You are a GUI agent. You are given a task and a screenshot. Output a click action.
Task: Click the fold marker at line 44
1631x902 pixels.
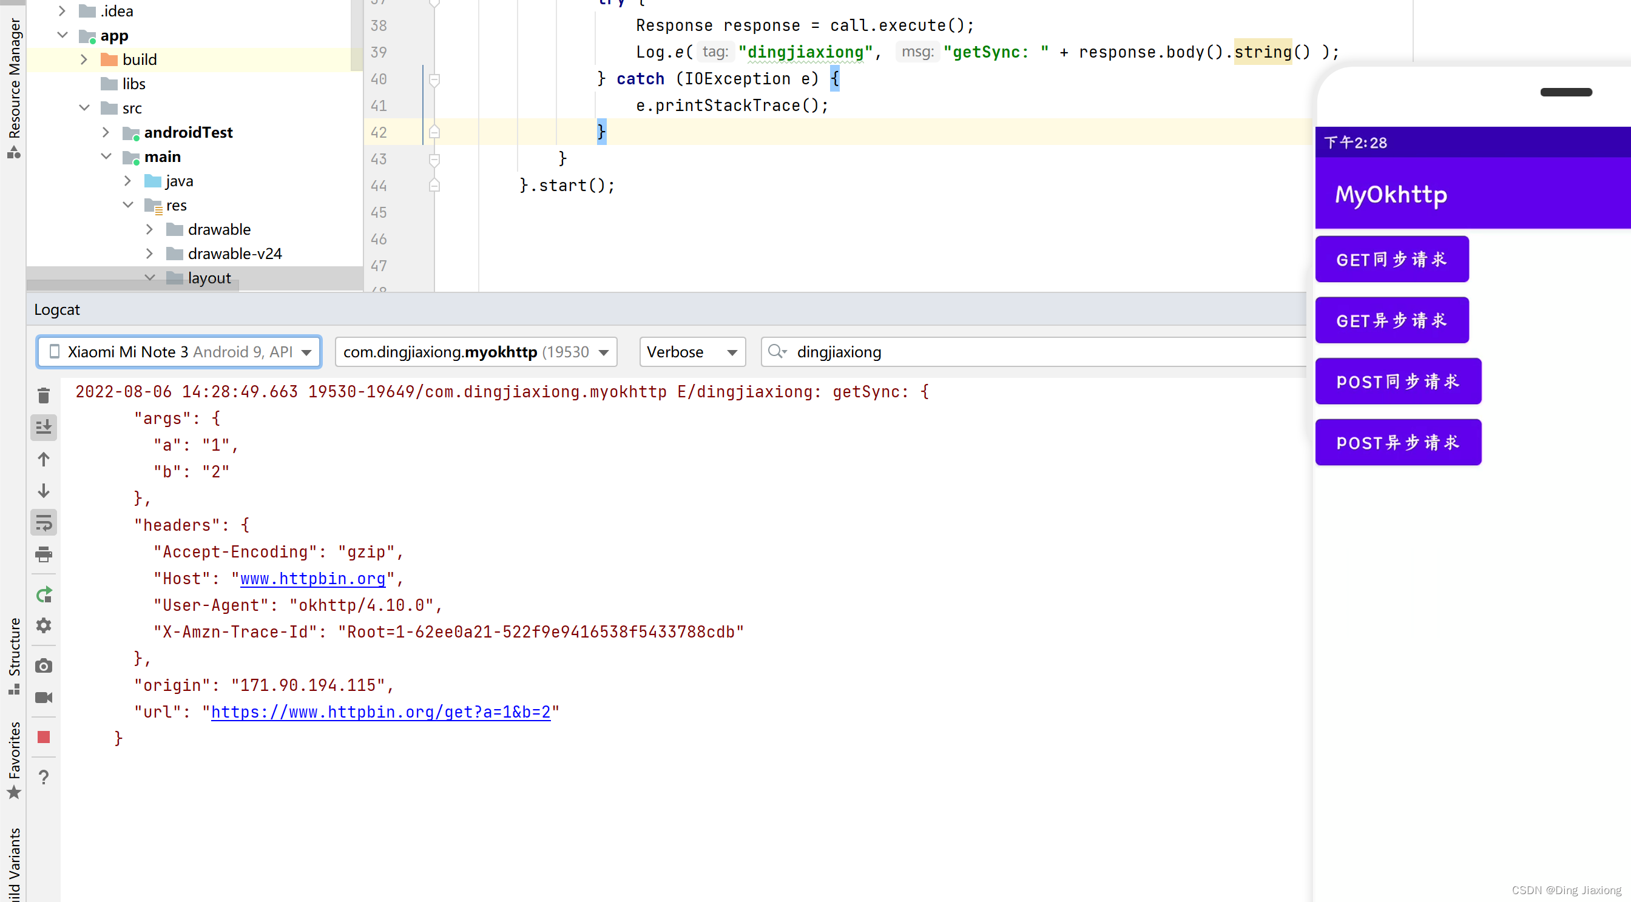[434, 185]
